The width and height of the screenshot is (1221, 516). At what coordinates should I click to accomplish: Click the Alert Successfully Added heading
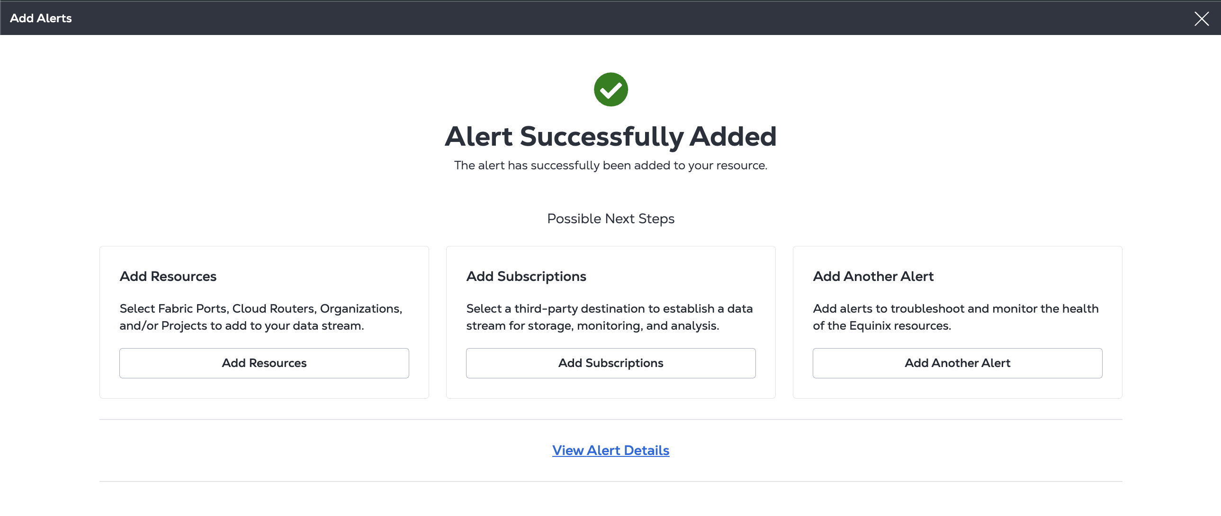coord(610,136)
